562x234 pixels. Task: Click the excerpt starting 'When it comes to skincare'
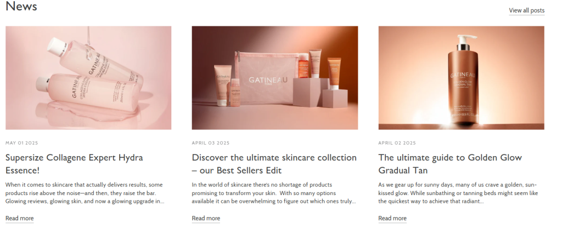pyautogui.click(x=85, y=193)
